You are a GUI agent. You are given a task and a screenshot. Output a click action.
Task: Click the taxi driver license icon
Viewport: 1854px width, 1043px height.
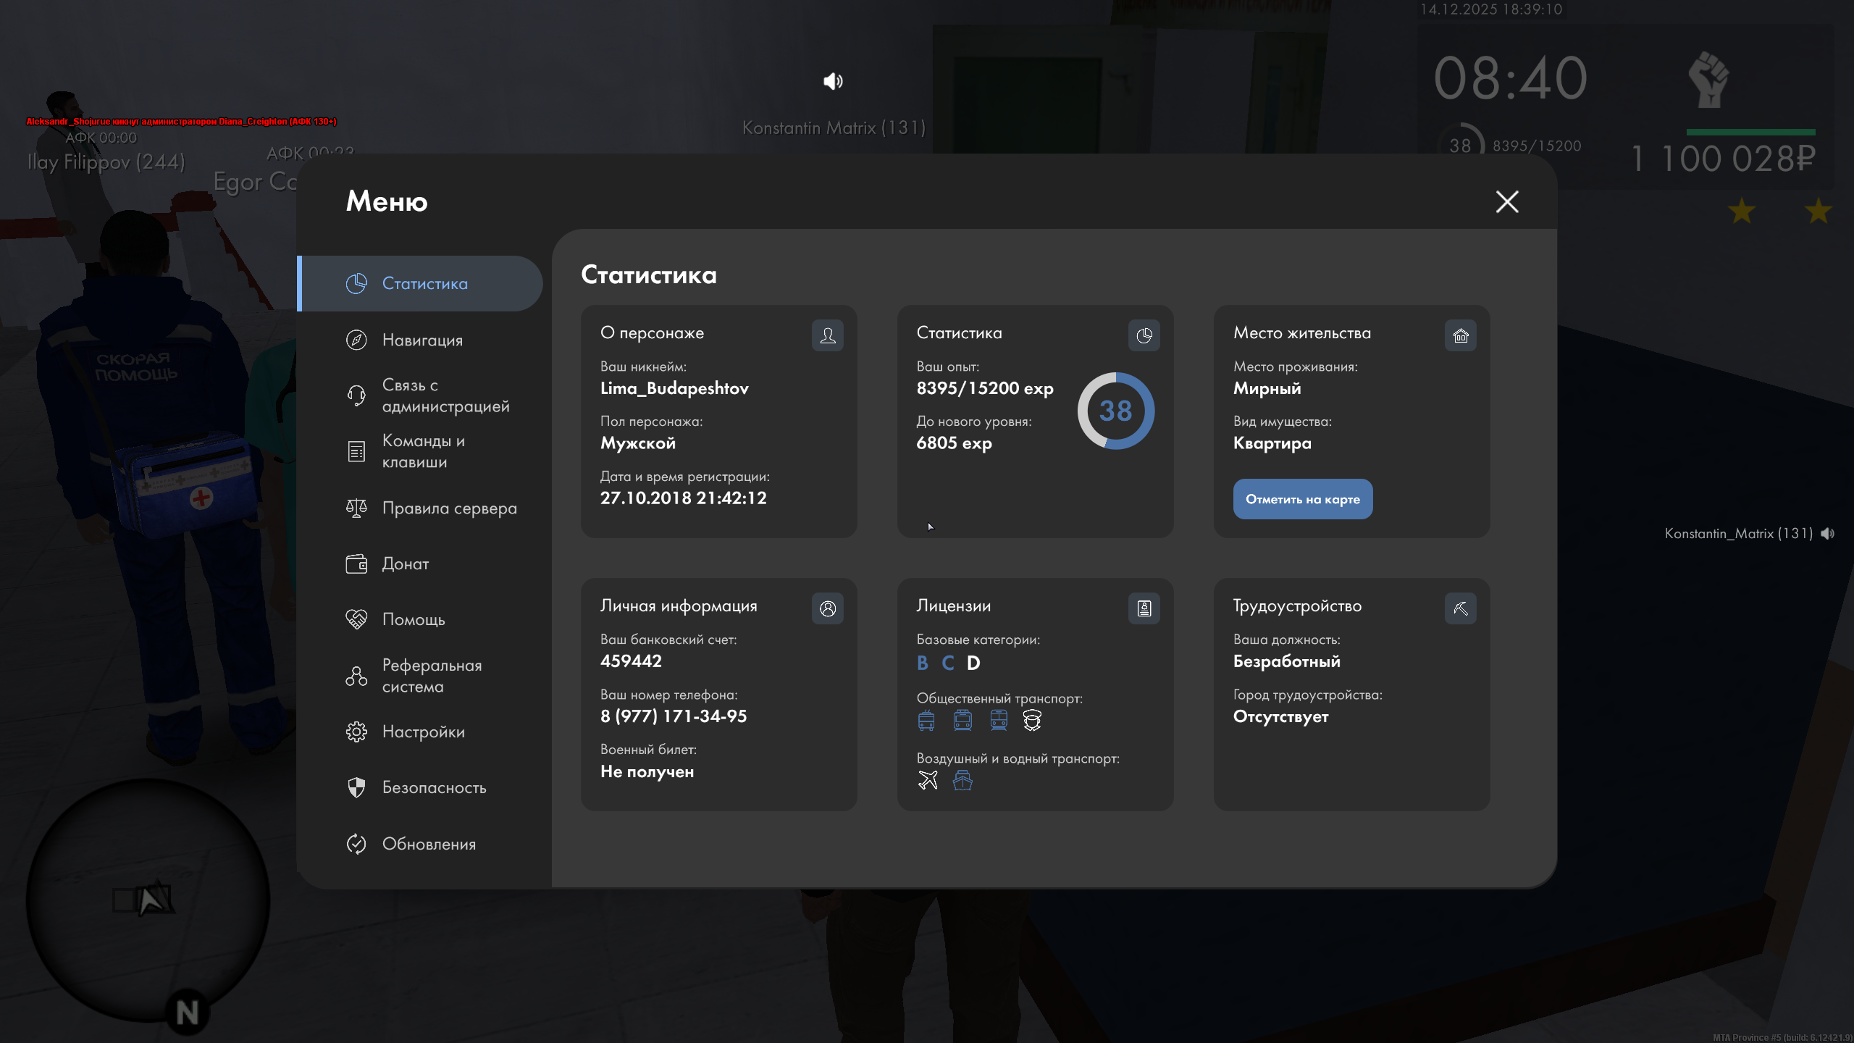tap(1032, 720)
